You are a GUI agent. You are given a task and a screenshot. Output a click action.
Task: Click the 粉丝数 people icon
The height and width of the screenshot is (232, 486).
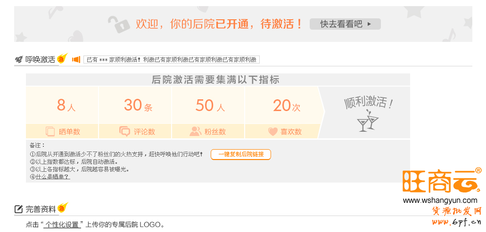pos(195,131)
